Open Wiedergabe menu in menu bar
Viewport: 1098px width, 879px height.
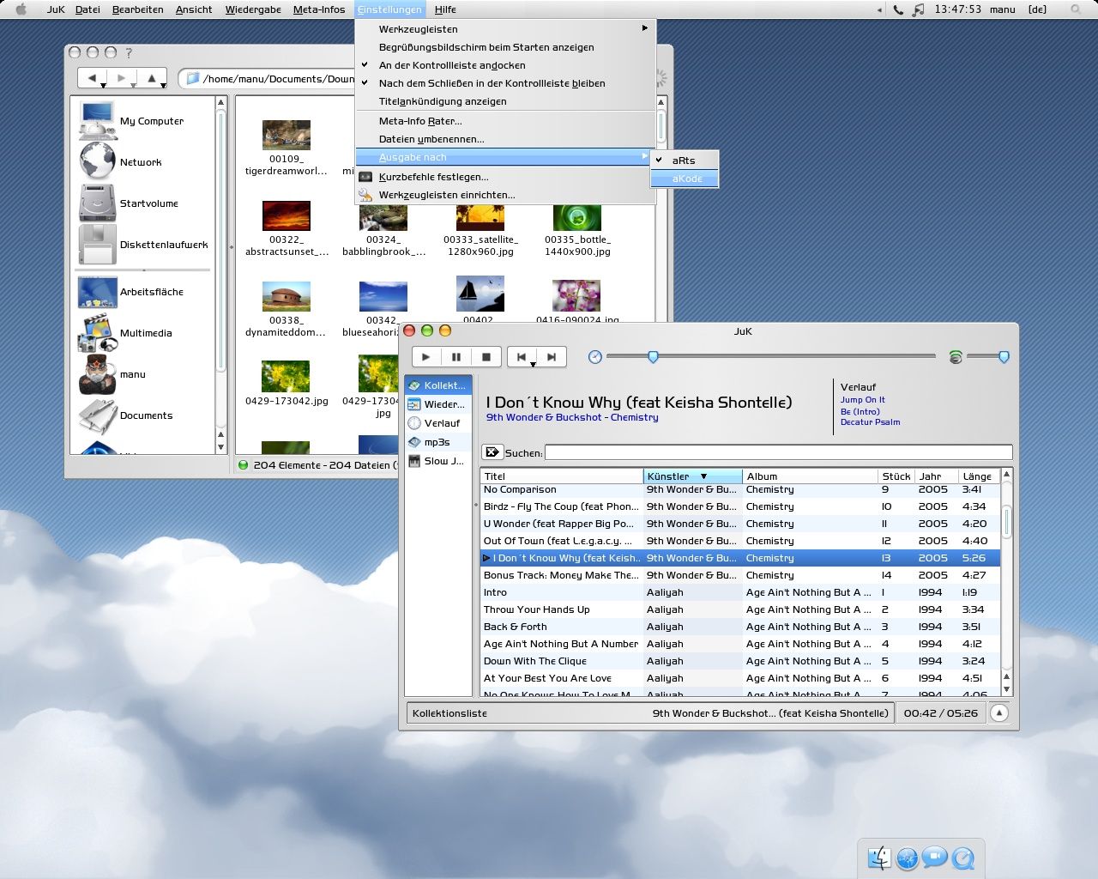point(253,9)
